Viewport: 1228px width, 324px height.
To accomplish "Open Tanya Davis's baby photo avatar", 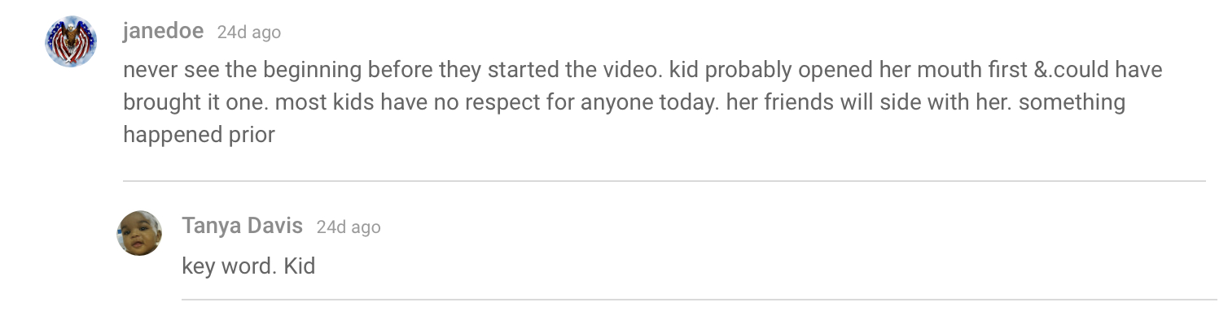I will [x=139, y=233].
